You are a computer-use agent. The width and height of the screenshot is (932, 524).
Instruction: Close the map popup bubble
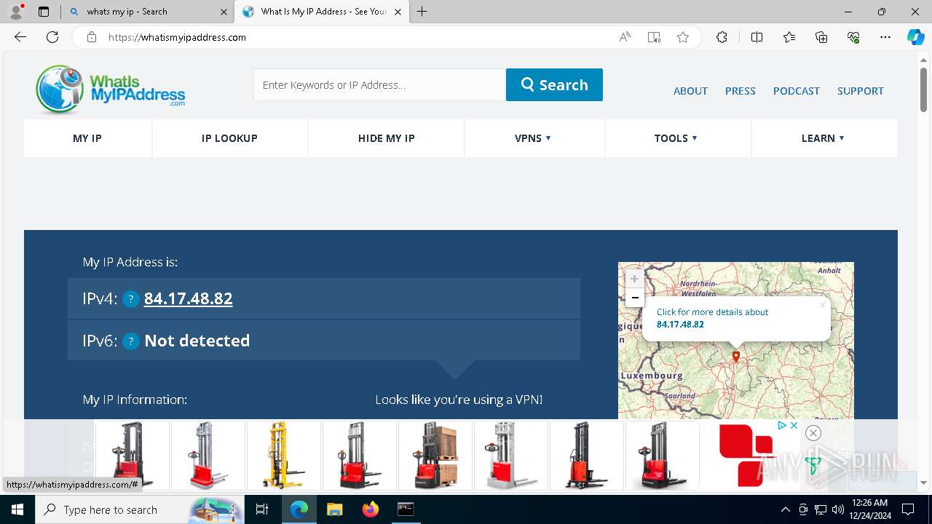click(x=822, y=304)
